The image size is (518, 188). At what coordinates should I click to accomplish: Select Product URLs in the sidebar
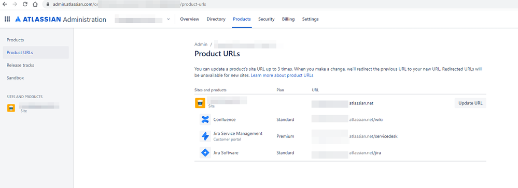pyautogui.click(x=36, y=52)
